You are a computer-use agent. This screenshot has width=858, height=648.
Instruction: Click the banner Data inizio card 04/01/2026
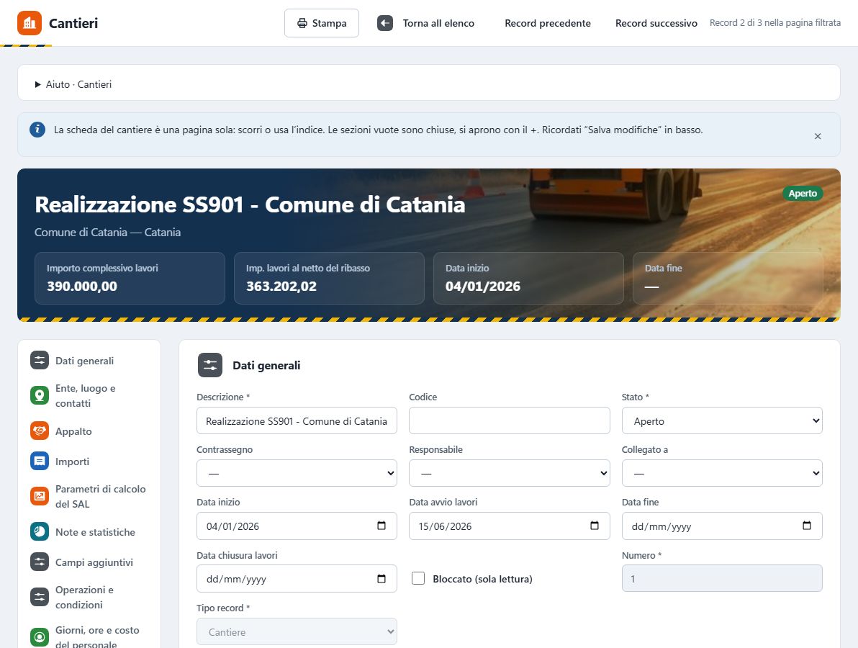528,278
